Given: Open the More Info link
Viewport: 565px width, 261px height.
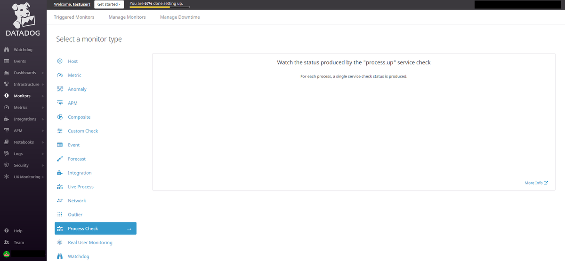Looking at the screenshot, I should 536,183.
